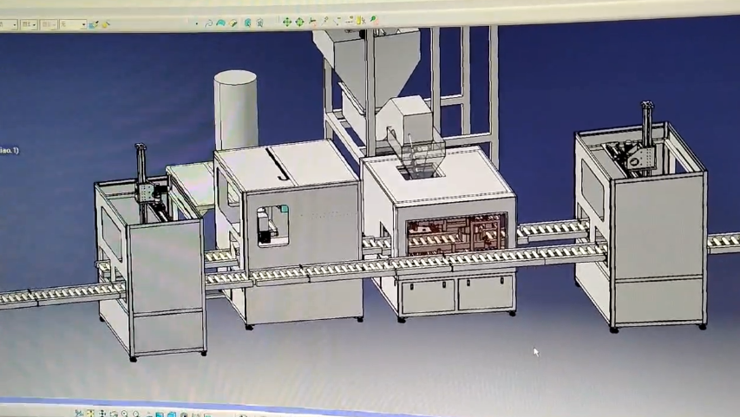Click the rightmost icon in top toolbar
Viewport: 740px width, 417px height.
click(x=374, y=19)
